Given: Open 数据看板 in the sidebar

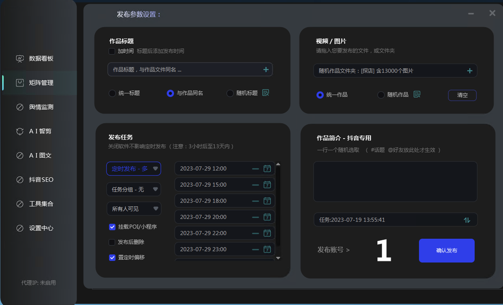Looking at the screenshot, I should tap(41, 59).
